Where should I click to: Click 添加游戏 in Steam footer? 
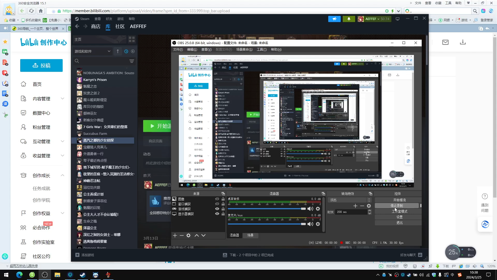tap(85, 255)
